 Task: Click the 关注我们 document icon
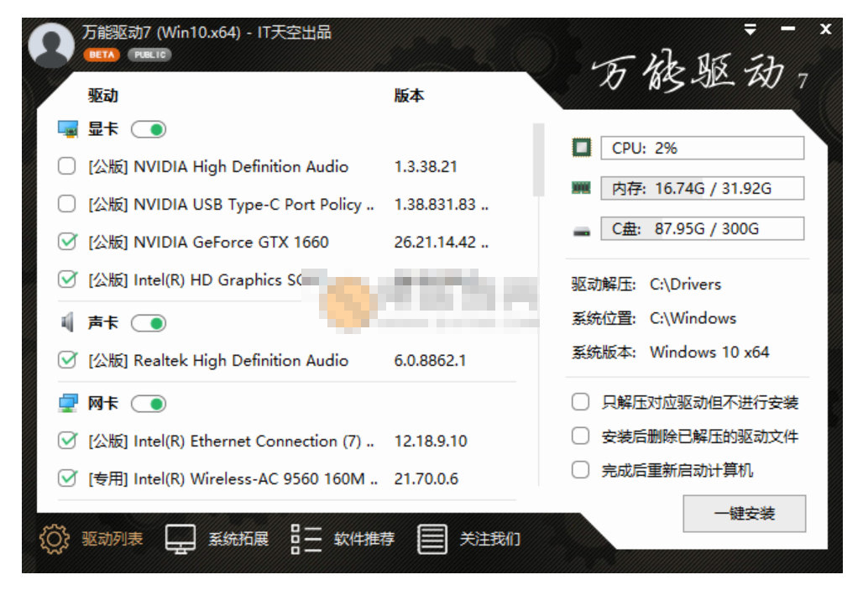coord(431,541)
